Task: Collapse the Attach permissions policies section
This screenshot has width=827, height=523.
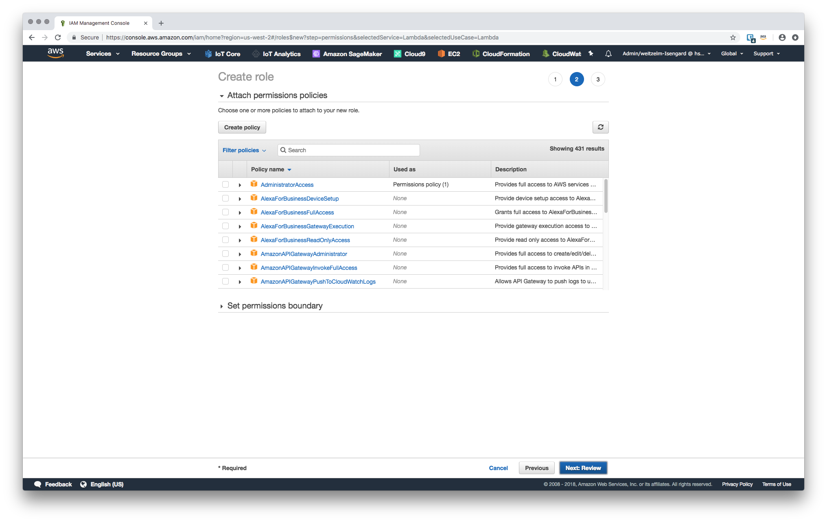Action: pyautogui.click(x=221, y=96)
